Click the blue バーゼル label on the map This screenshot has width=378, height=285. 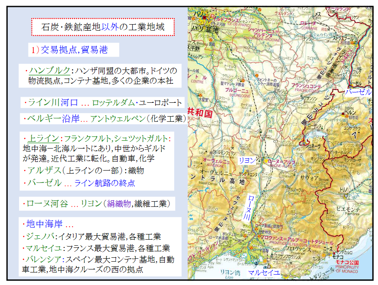pos(357,92)
